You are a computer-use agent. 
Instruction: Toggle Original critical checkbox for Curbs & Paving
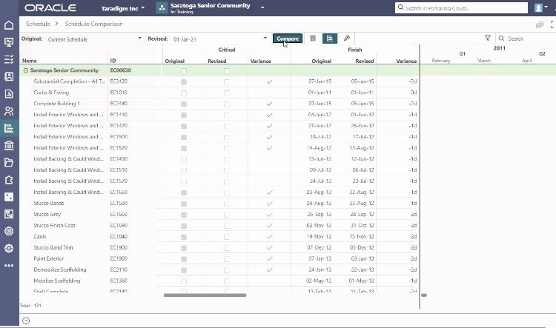coord(184,93)
